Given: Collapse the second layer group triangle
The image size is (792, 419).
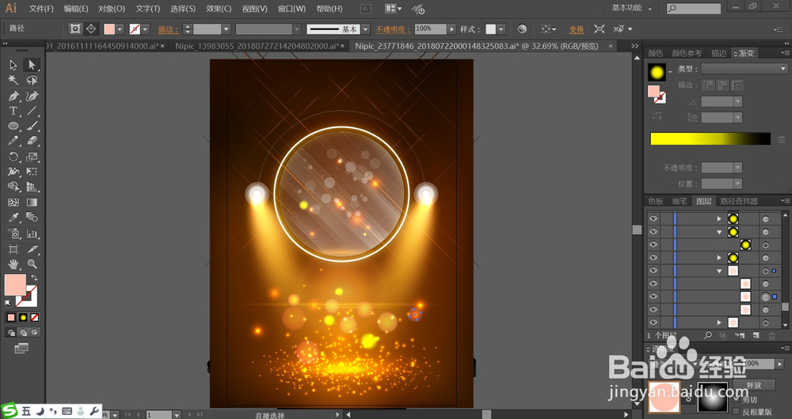Looking at the screenshot, I should pos(719,232).
